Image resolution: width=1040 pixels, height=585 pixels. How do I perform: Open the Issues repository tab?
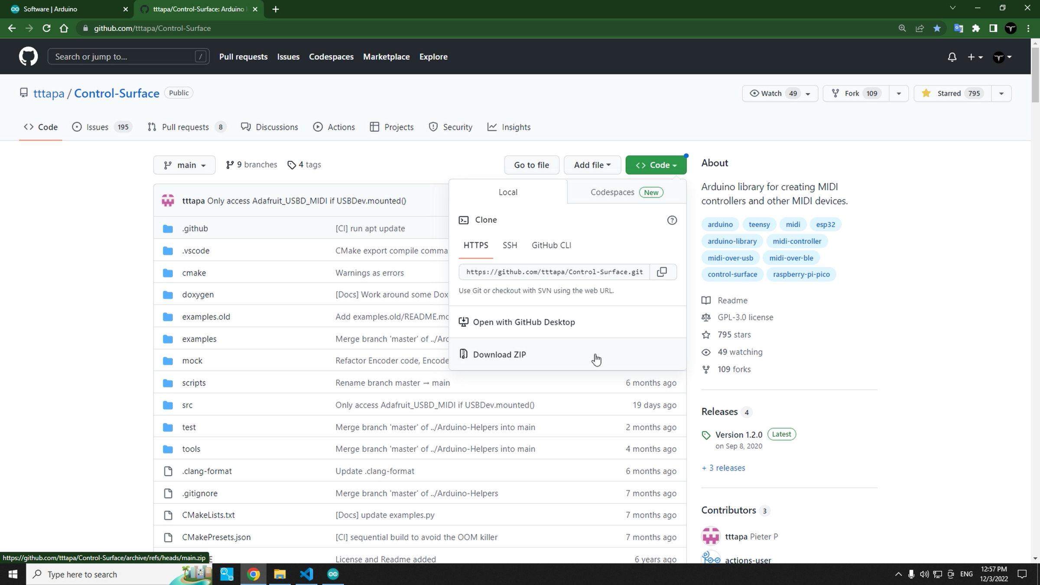pyautogui.click(x=97, y=127)
